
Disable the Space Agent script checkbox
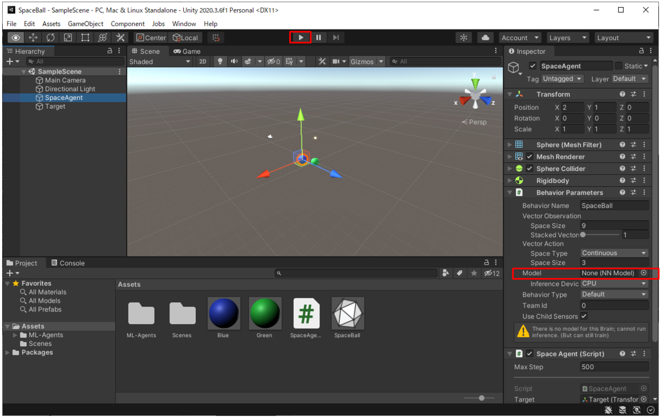530,354
